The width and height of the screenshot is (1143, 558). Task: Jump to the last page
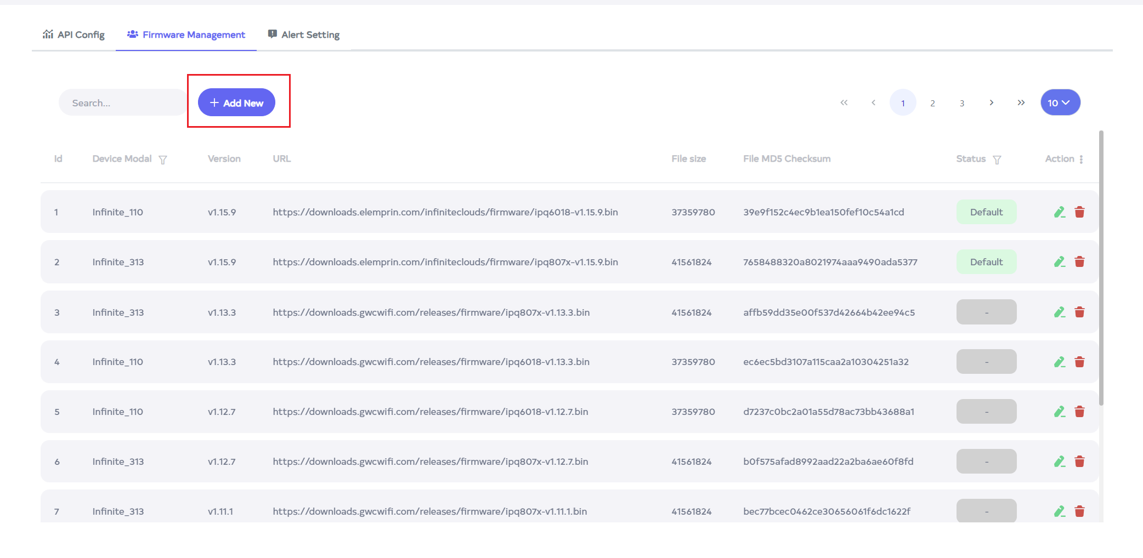coord(1021,103)
